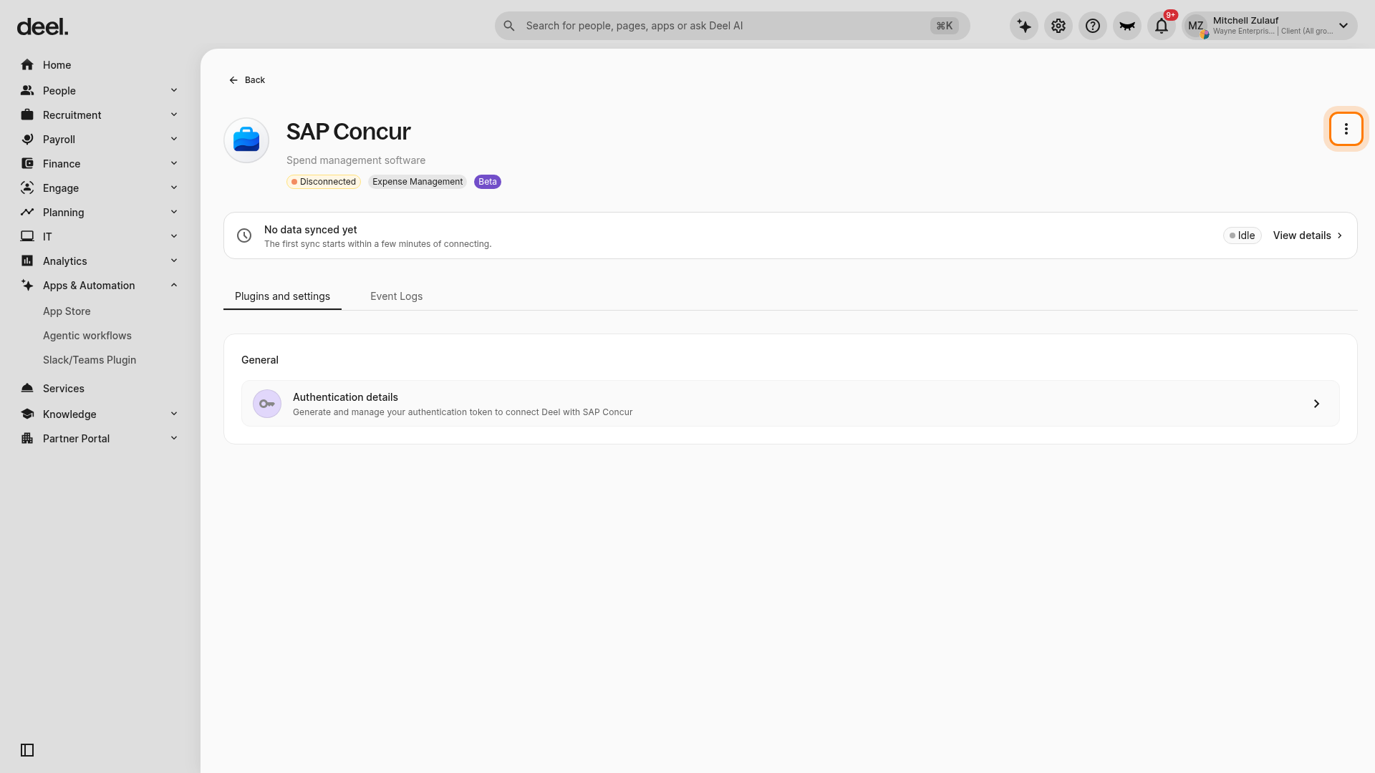Expand the Finance menu chevron
This screenshot has height=773, width=1375.
click(x=174, y=163)
